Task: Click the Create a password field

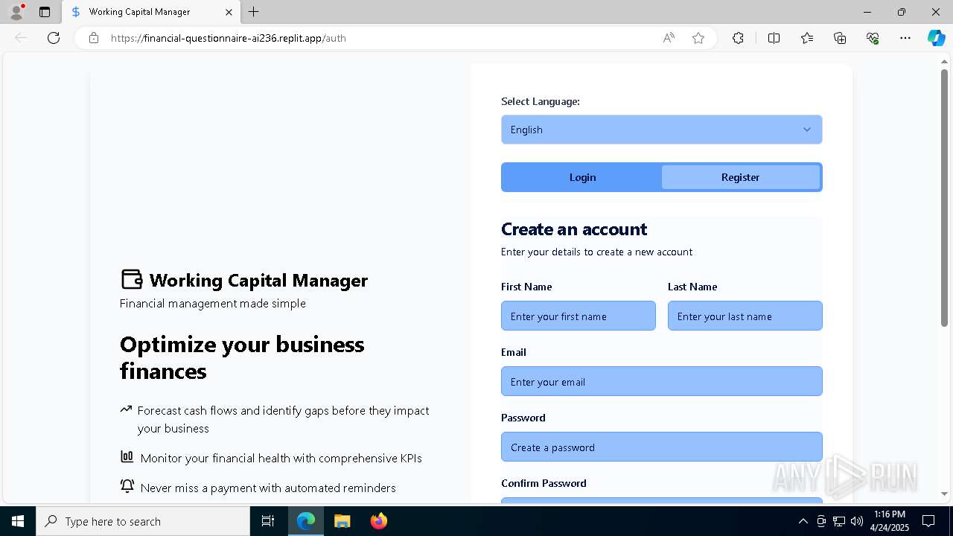Action: pos(661,447)
